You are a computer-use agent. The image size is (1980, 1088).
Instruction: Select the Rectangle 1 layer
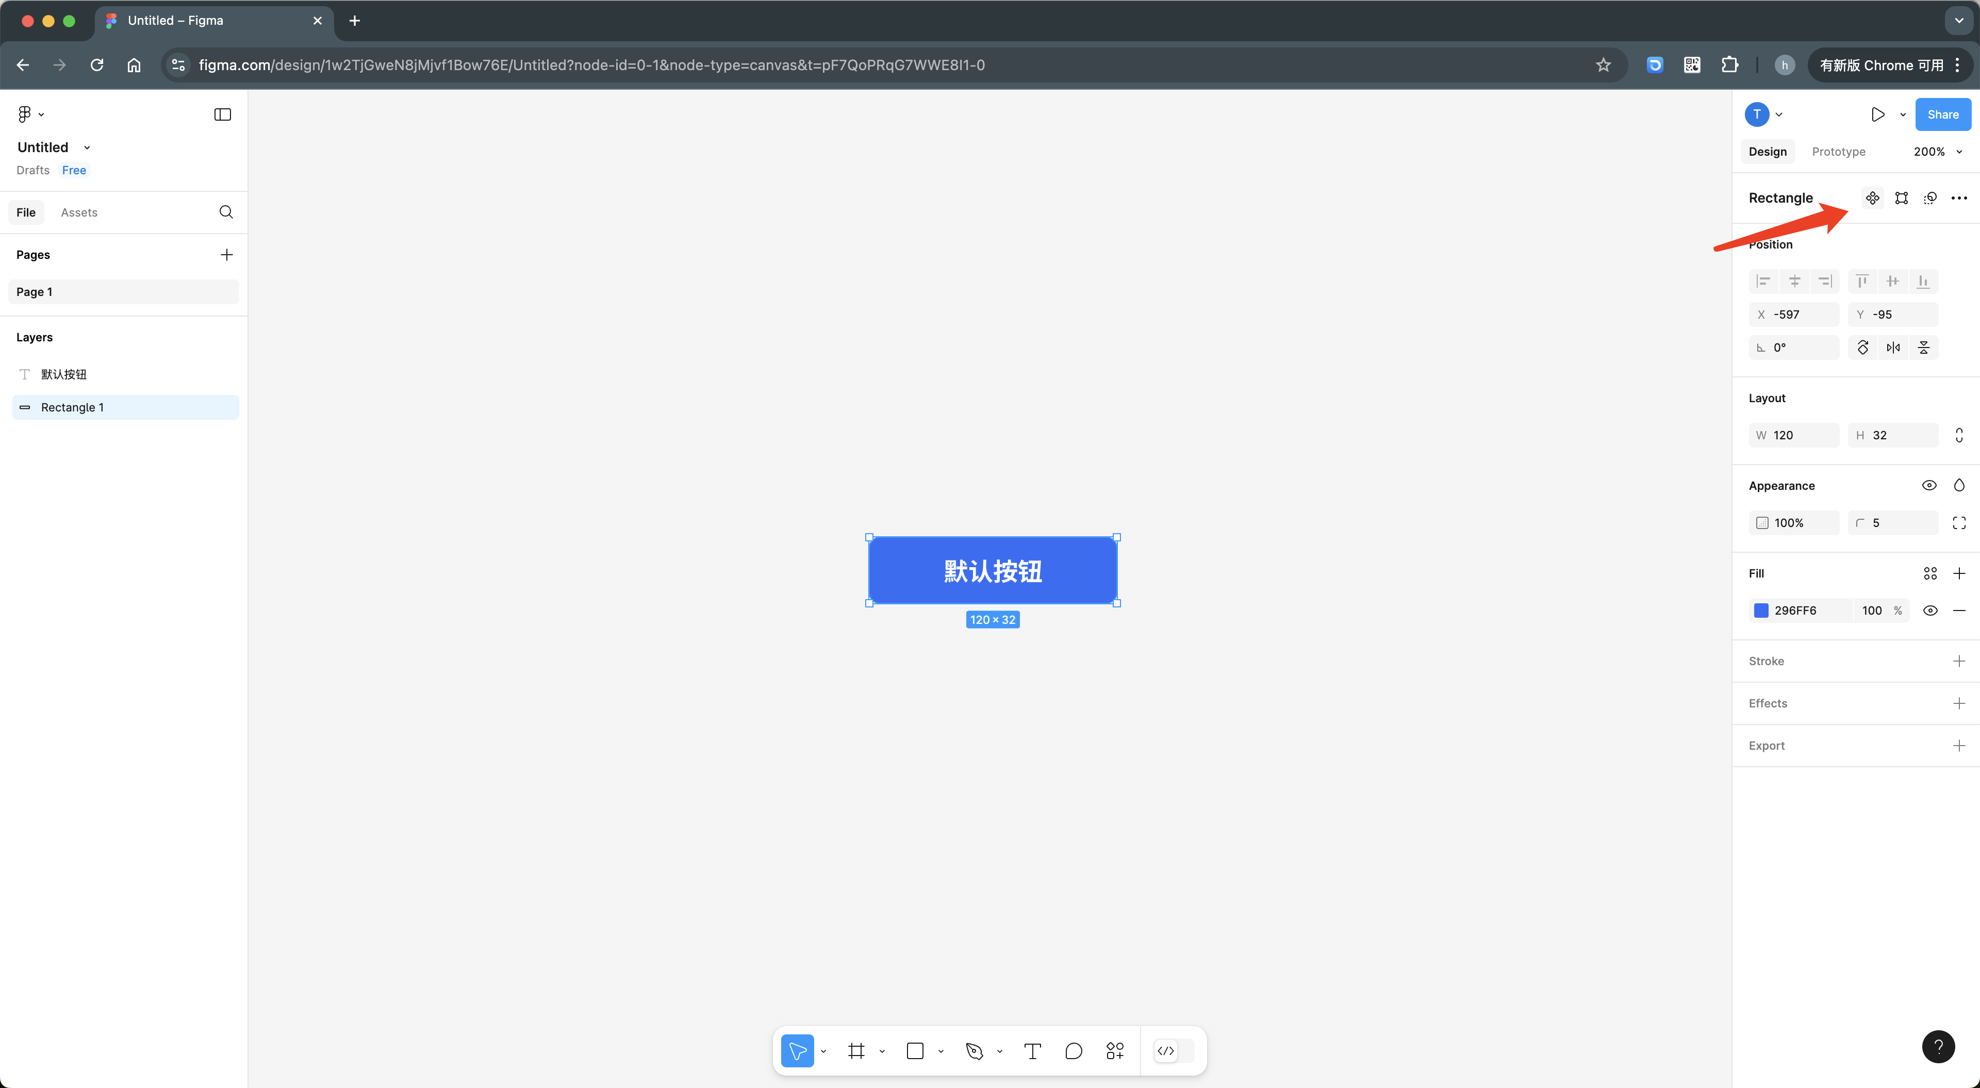tap(125, 407)
